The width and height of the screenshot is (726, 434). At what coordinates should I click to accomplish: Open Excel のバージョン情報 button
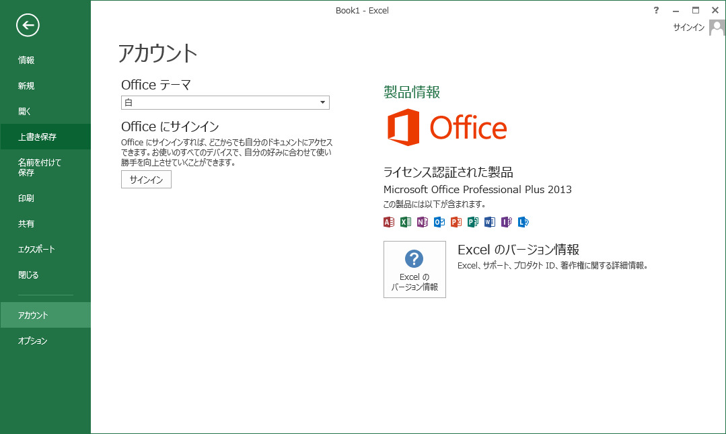414,269
